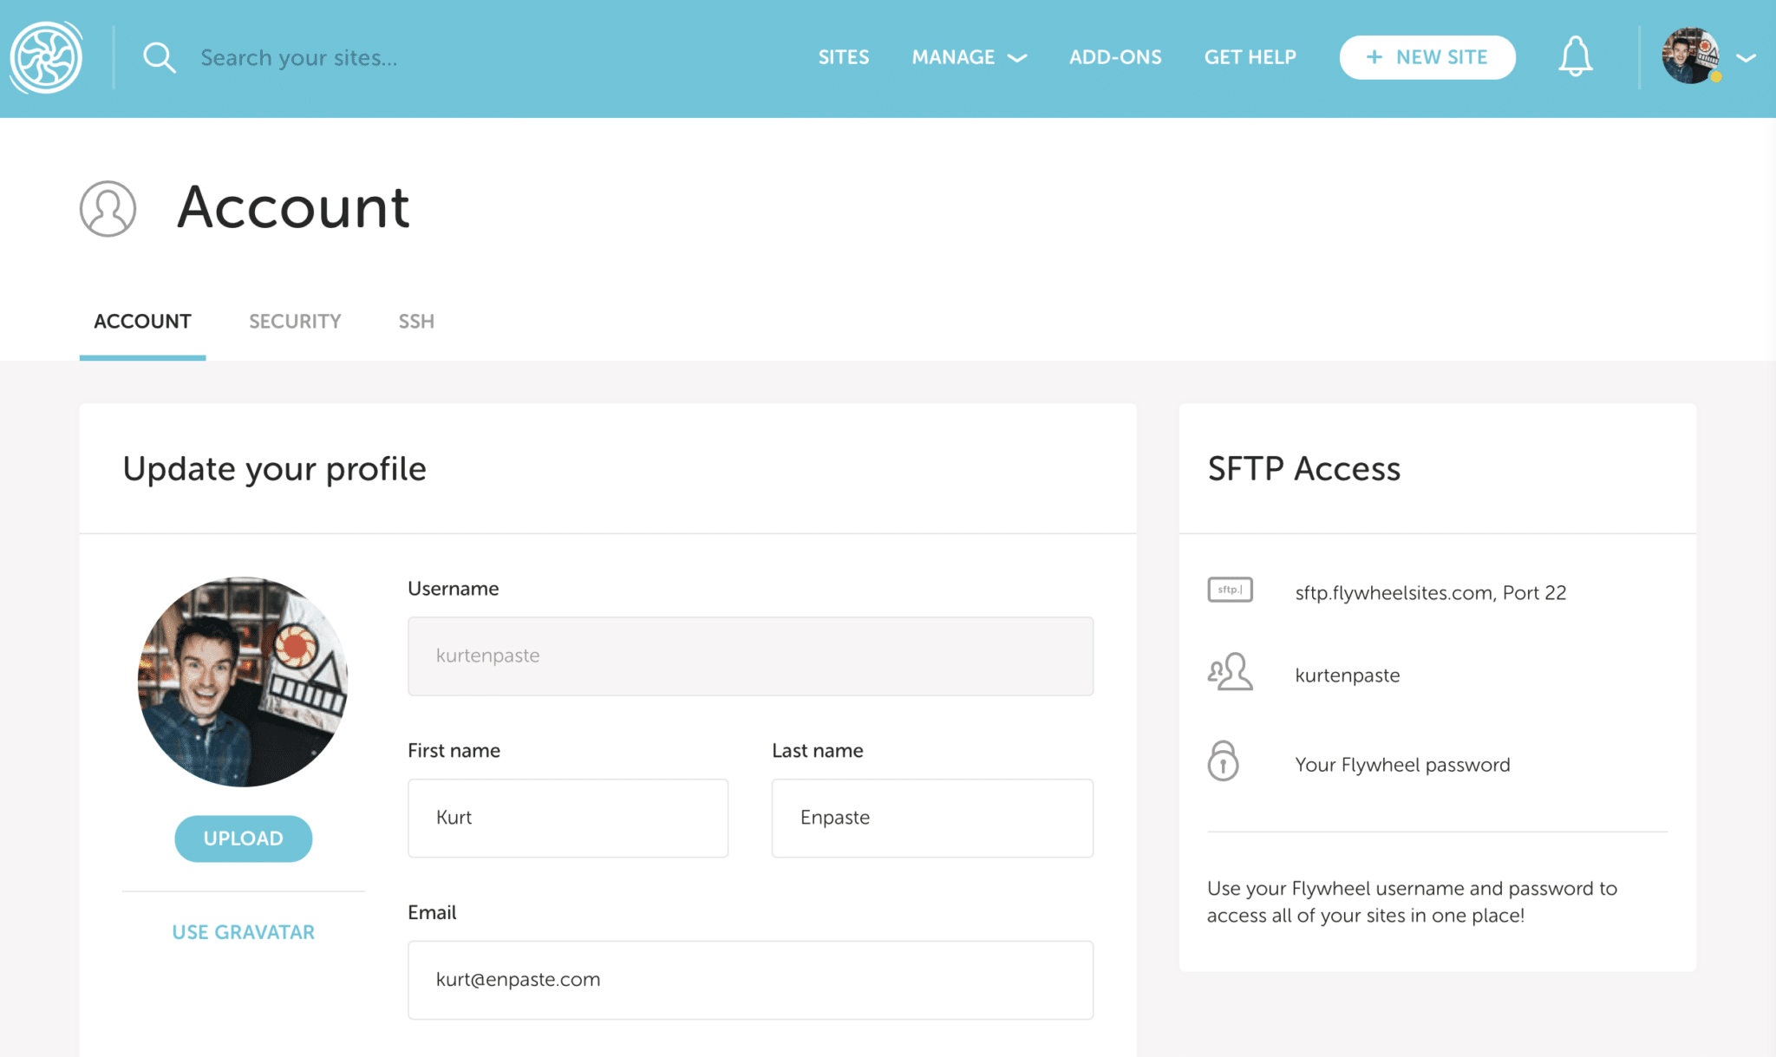Collapse the MANAGE menu chevron
The height and width of the screenshot is (1057, 1776).
click(1016, 59)
